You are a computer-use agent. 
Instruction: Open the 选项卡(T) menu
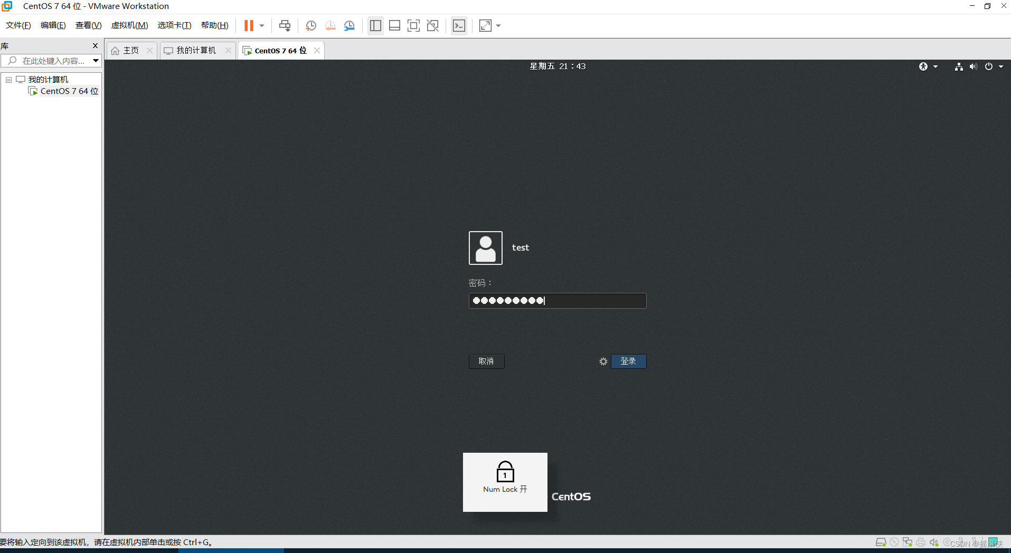tap(174, 25)
